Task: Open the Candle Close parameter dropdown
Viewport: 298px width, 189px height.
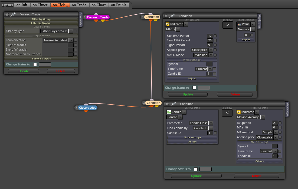Action: coord(201,123)
